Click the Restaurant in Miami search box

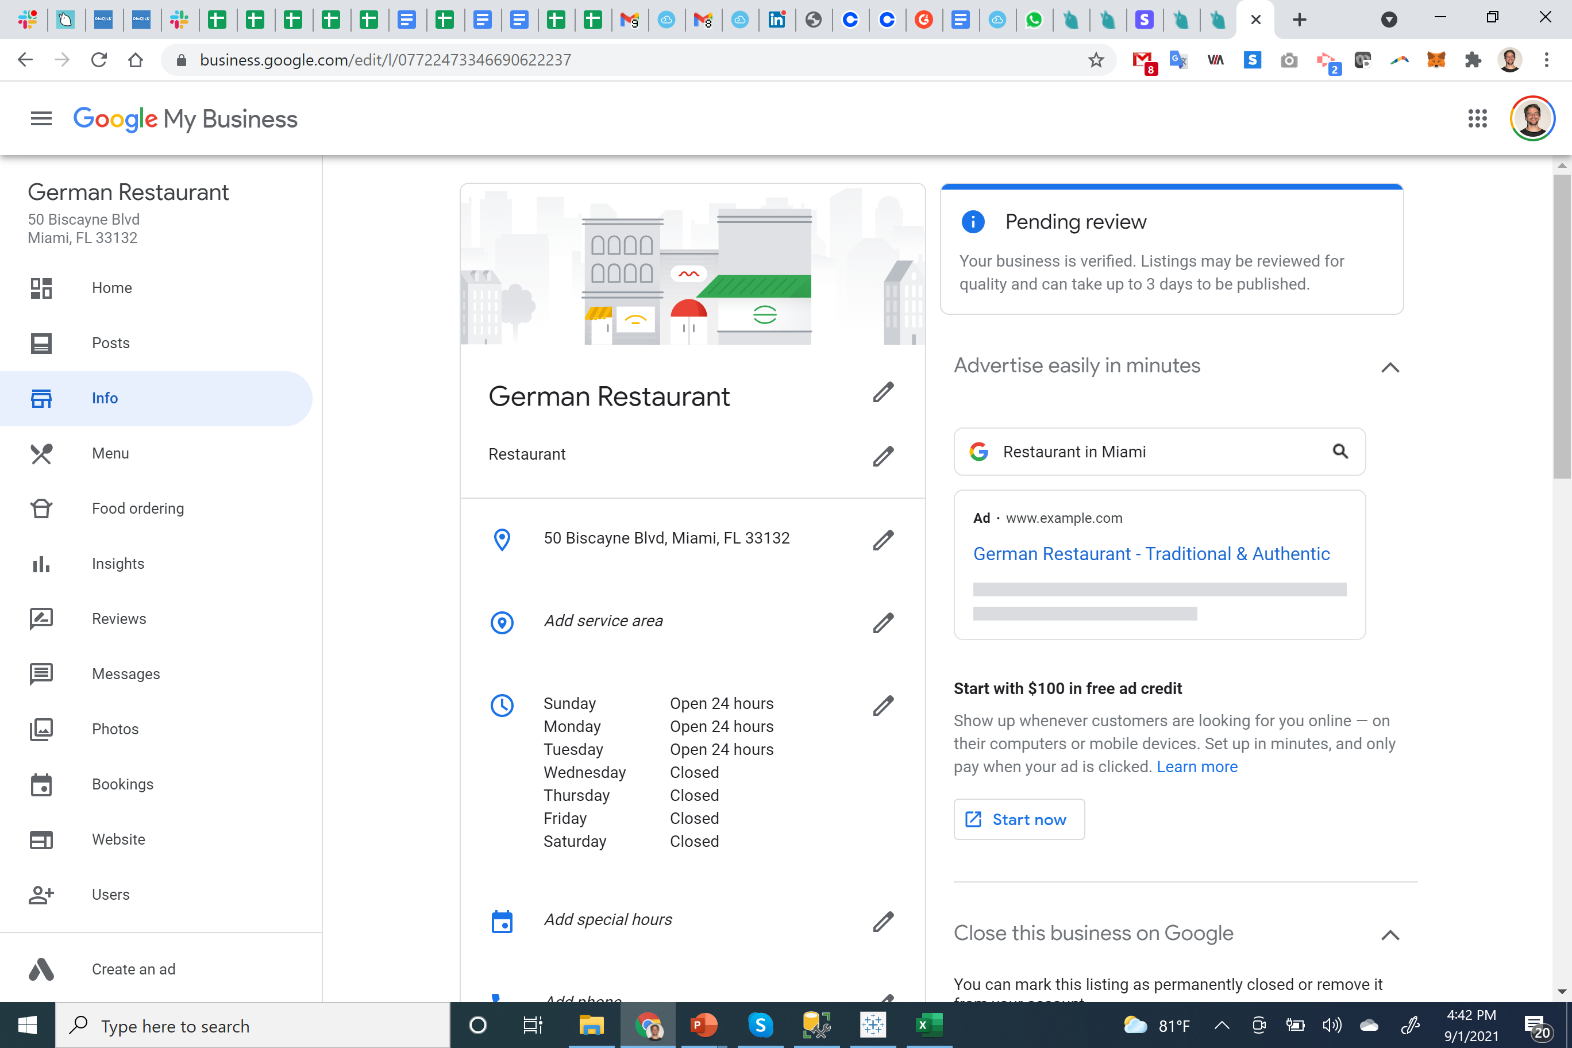point(1159,452)
